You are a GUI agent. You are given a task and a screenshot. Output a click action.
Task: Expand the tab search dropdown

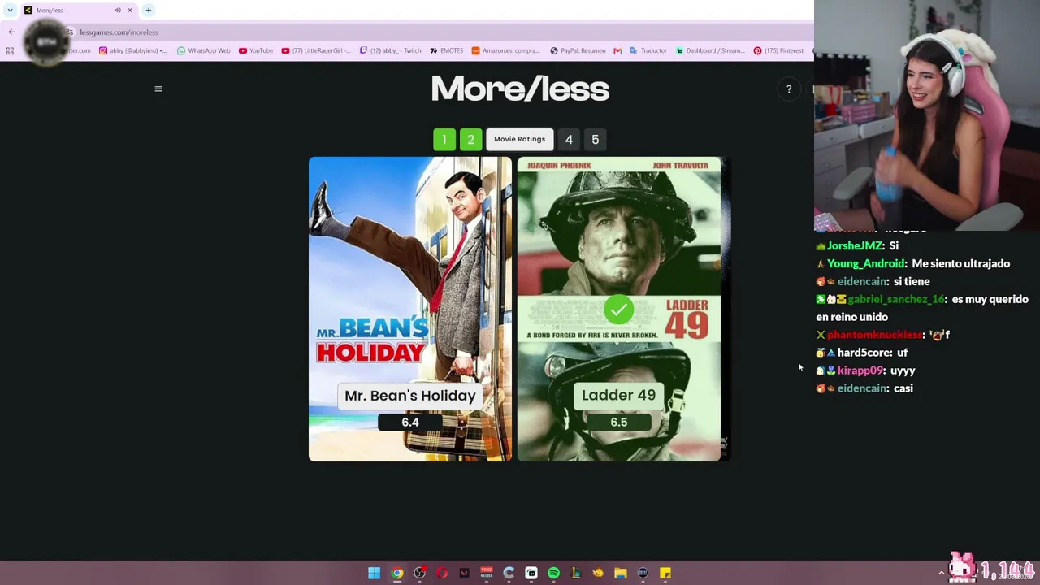tap(10, 10)
